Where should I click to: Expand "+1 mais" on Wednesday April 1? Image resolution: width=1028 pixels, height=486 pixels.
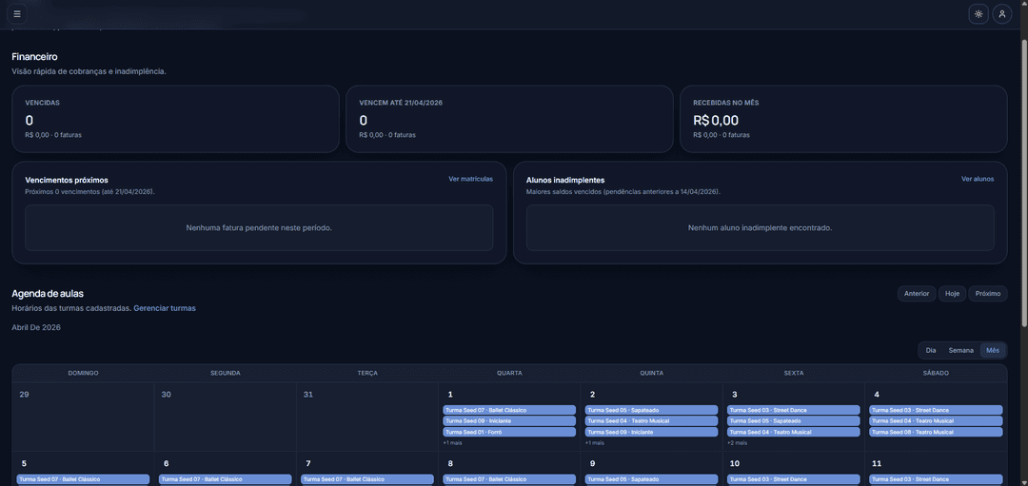[452, 442]
